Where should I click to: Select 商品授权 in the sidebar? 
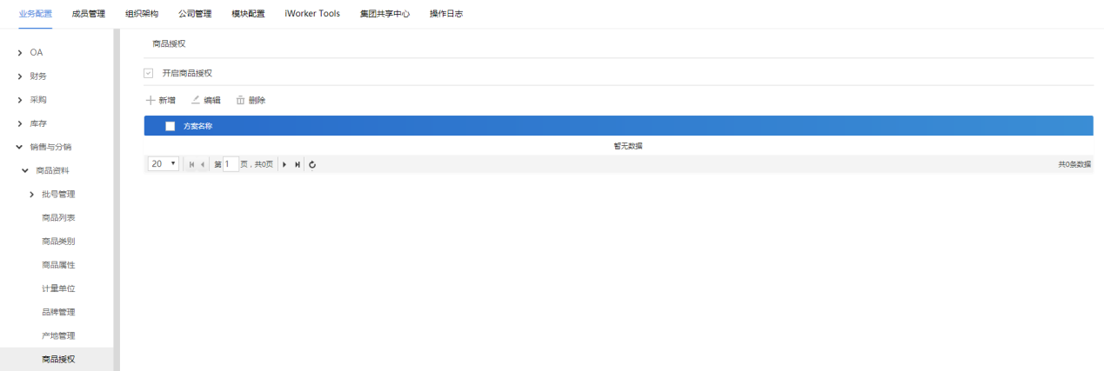(58, 358)
